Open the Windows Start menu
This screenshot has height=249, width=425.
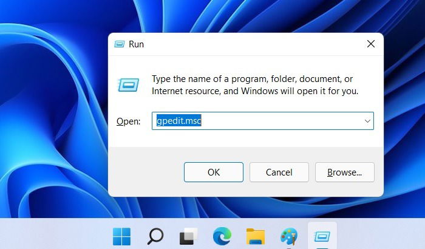tap(121, 236)
